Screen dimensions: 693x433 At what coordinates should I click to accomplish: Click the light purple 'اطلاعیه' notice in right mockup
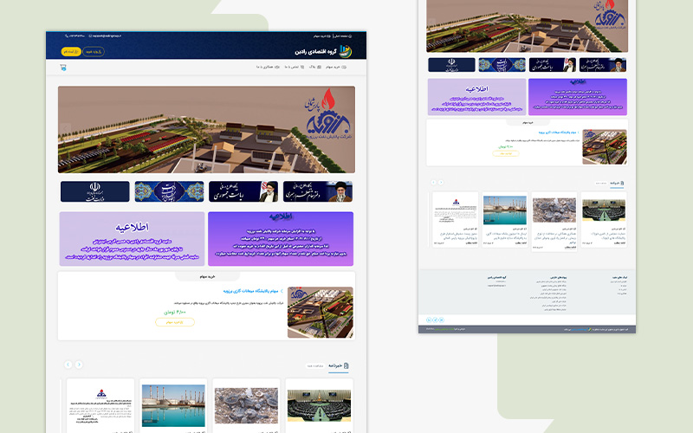(477, 97)
